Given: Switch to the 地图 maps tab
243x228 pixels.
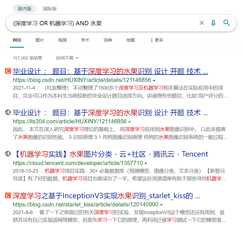Looking at the screenshot, I should point(131,40).
